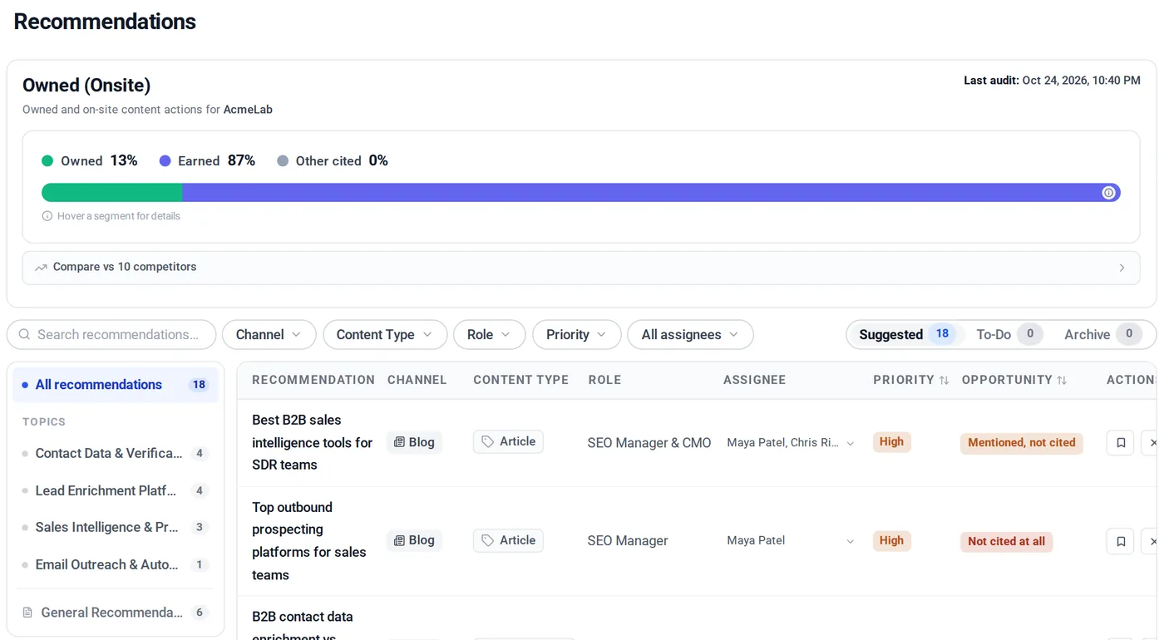Open assignee dropdown for Maya Patel, Chris Ri… row
The width and height of the screenshot is (1164, 640).
click(x=790, y=443)
